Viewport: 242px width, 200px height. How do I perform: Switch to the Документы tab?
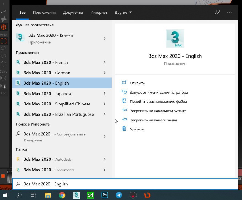pyautogui.click(x=73, y=12)
